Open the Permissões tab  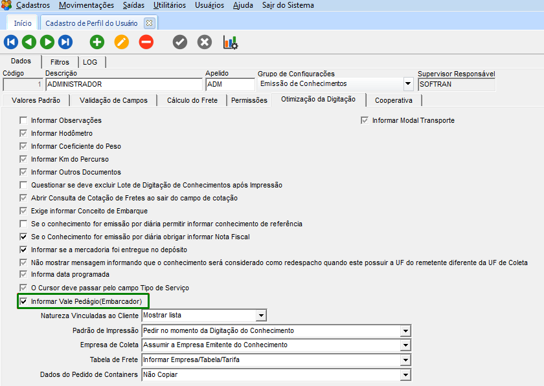[x=249, y=100]
